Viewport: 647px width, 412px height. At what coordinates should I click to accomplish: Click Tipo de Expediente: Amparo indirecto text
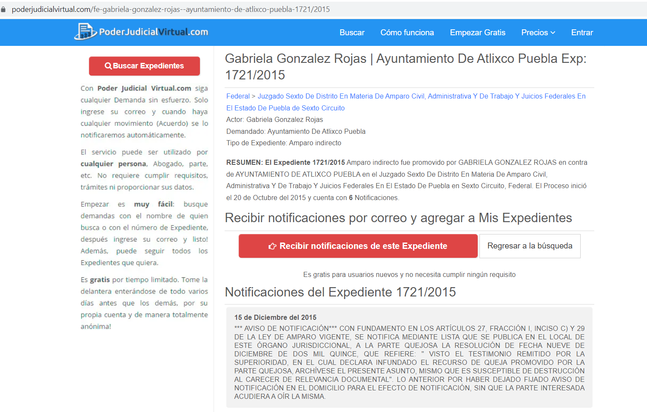click(284, 143)
